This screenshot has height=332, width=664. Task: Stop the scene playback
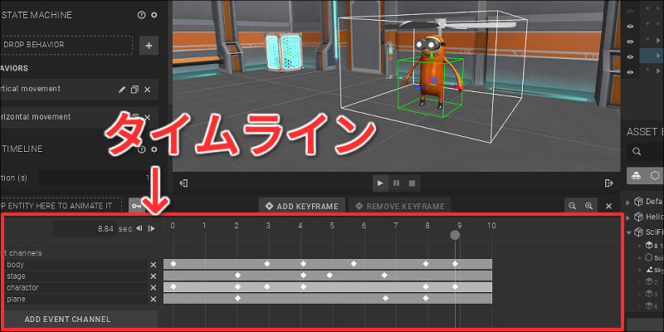coord(412,183)
